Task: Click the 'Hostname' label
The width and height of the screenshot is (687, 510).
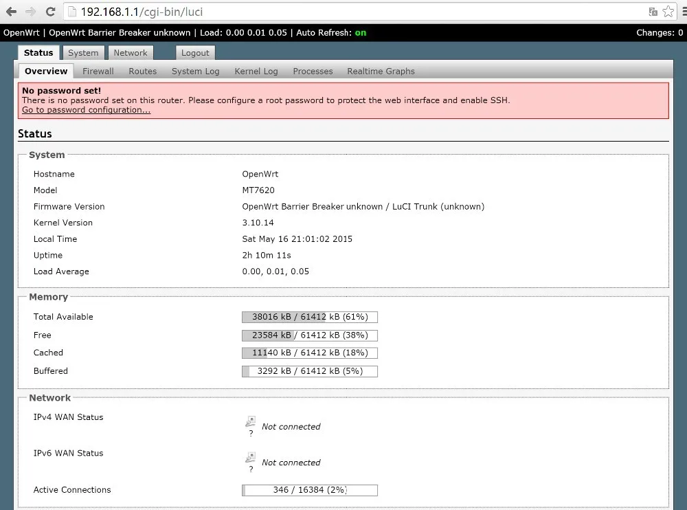Action: [54, 174]
